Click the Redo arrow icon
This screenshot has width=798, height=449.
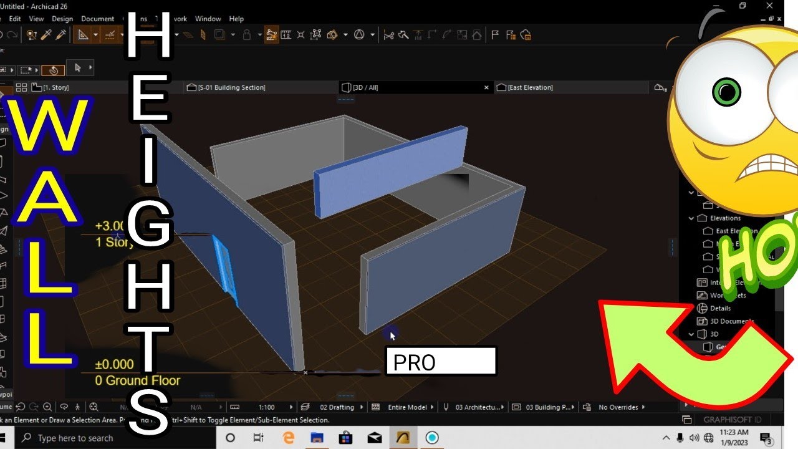(x=12, y=35)
